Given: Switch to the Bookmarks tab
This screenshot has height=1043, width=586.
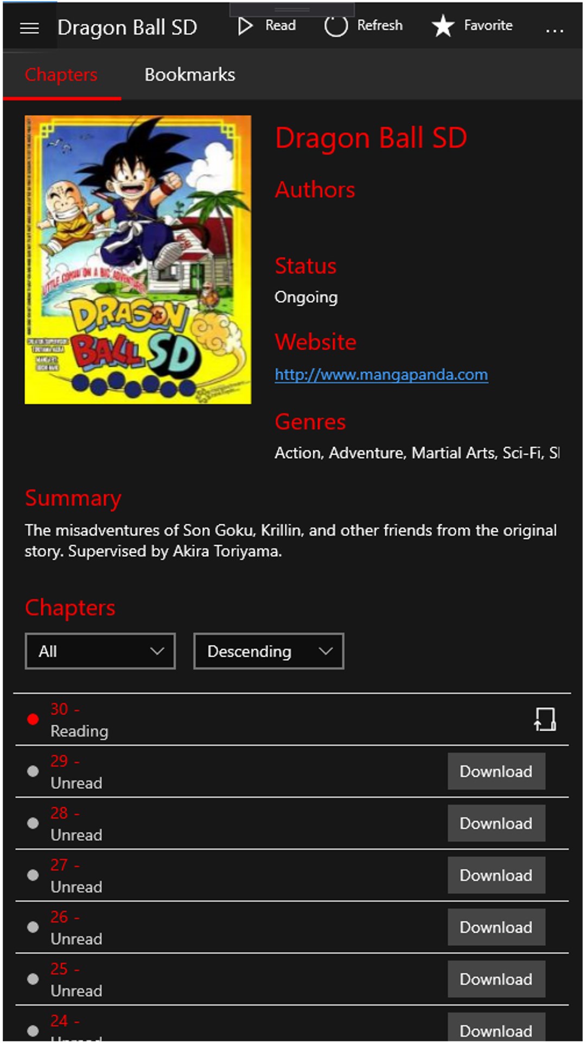Looking at the screenshot, I should tap(190, 74).
